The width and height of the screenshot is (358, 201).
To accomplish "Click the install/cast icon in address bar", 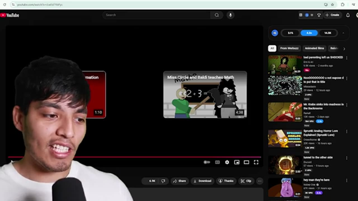I will pyautogui.click(x=326, y=4).
